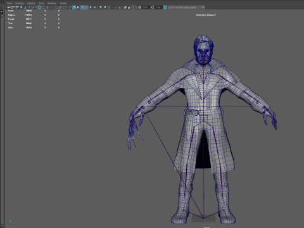Click the Gamma reset icon
The height and width of the screenshot is (228, 304).
coord(153,8)
